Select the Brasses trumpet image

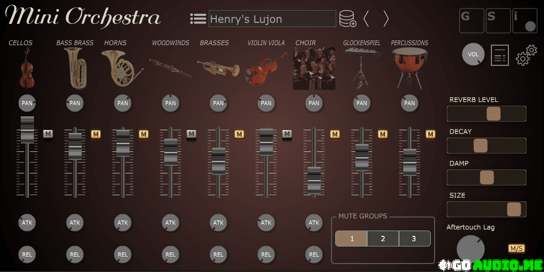pyautogui.click(x=218, y=69)
